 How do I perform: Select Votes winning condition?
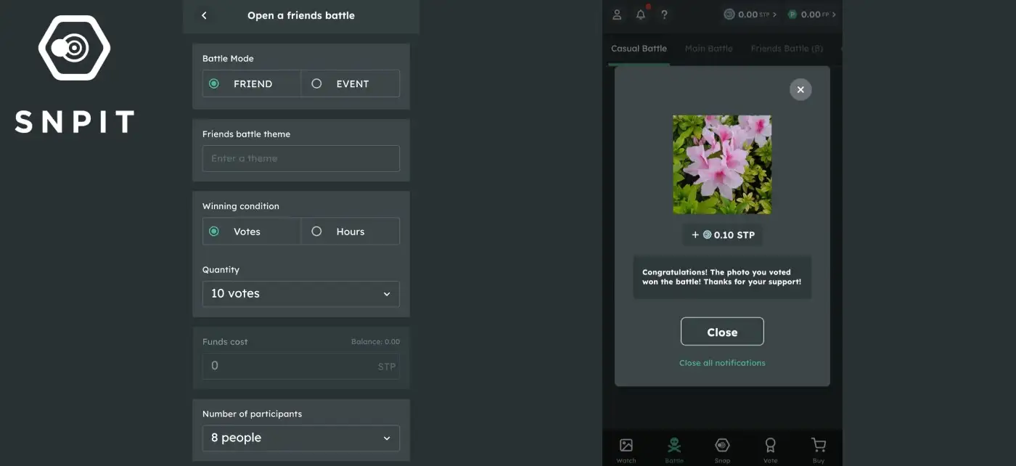(252, 232)
